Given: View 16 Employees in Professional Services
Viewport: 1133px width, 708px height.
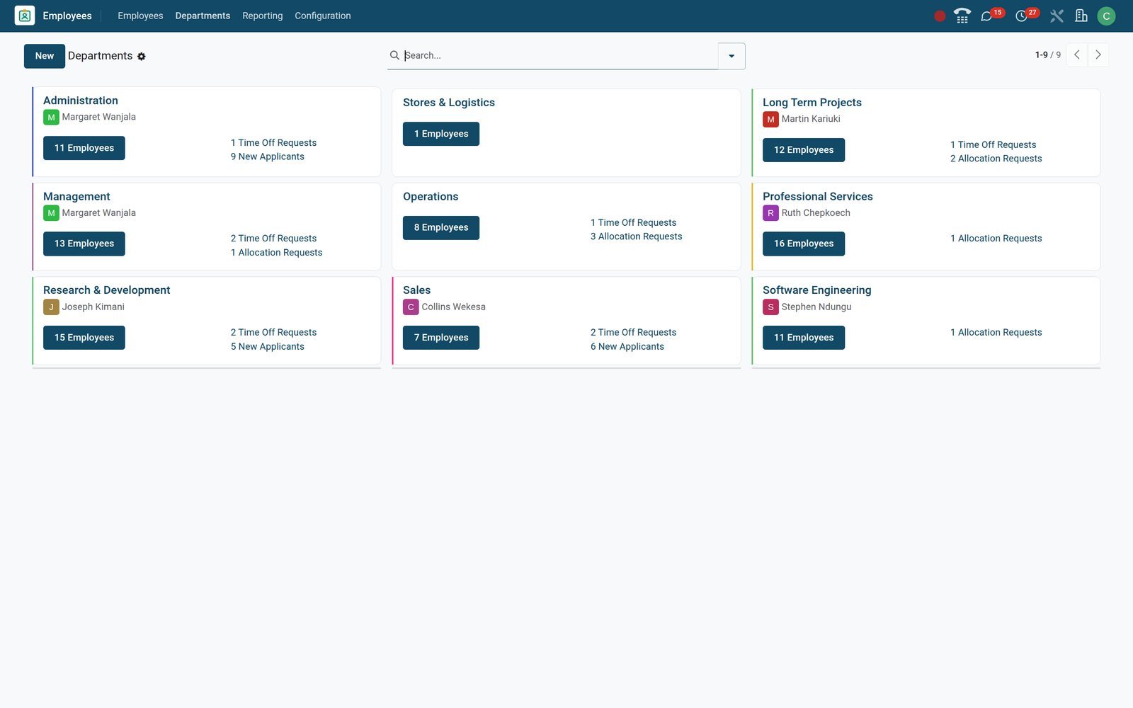Looking at the screenshot, I should (804, 244).
